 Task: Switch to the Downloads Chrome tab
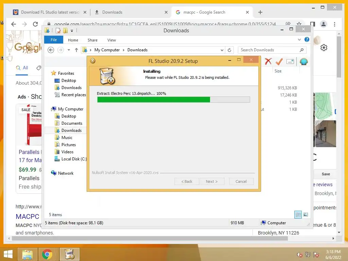pos(131,12)
